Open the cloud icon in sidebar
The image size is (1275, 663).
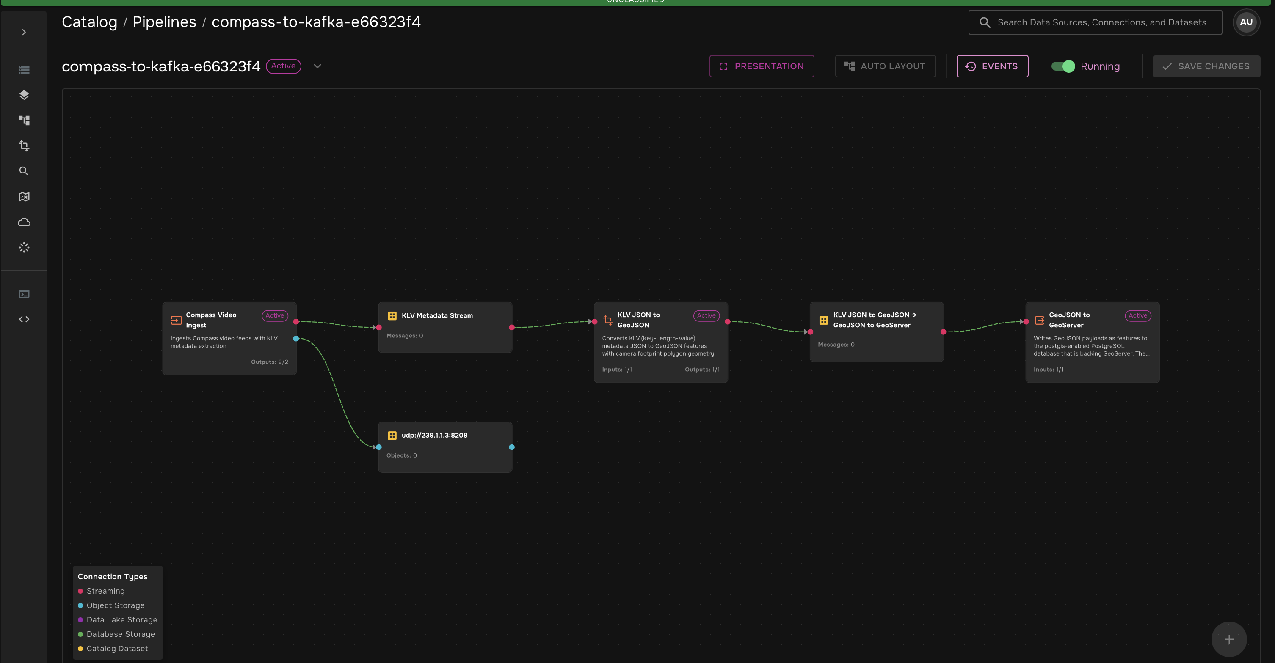point(24,222)
